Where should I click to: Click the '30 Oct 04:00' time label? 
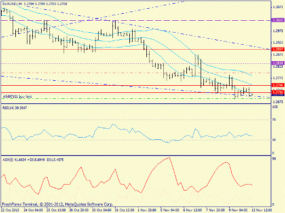pyautogui.click(x=102, y=210)
